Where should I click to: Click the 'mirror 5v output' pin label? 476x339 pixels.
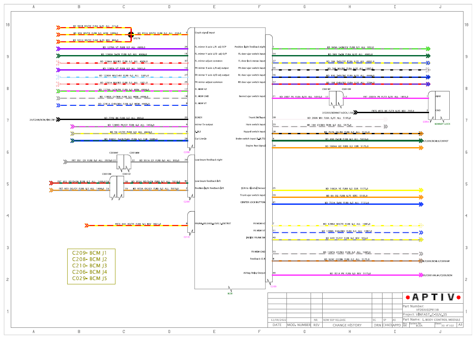pyautogui.click(x=204, y=125)
